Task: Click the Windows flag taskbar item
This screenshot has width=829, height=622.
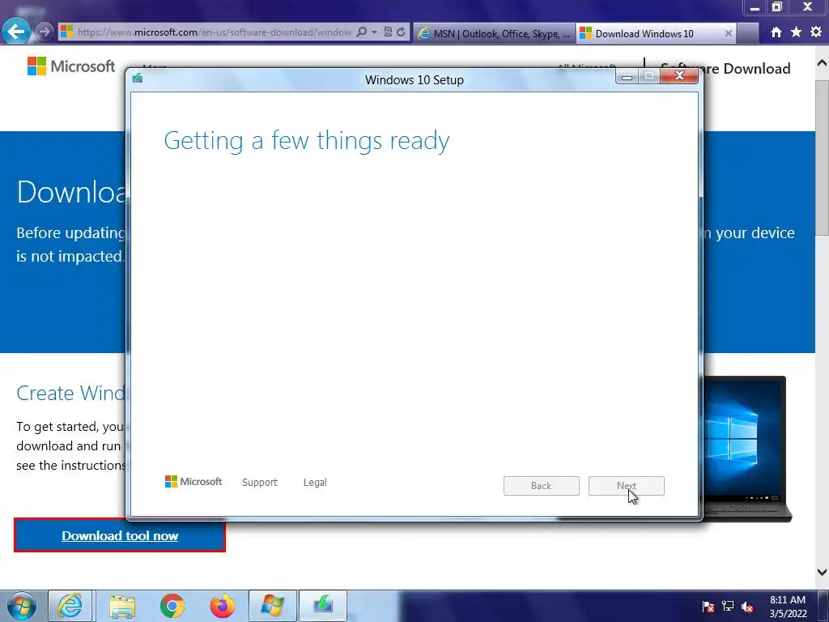Action: point(272,606)
